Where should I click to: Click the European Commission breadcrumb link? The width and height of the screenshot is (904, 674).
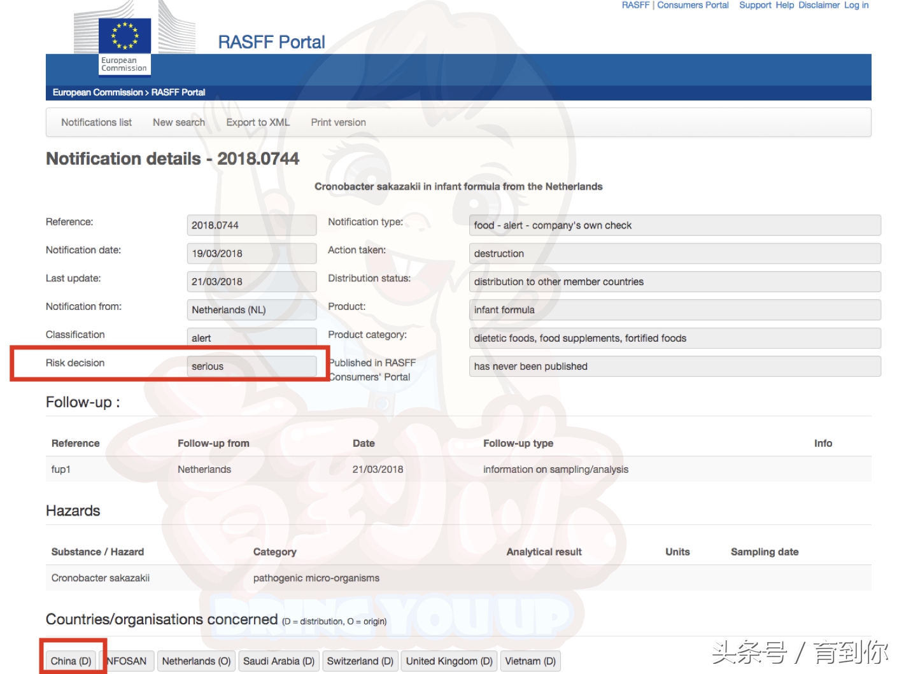coord(97,92)
